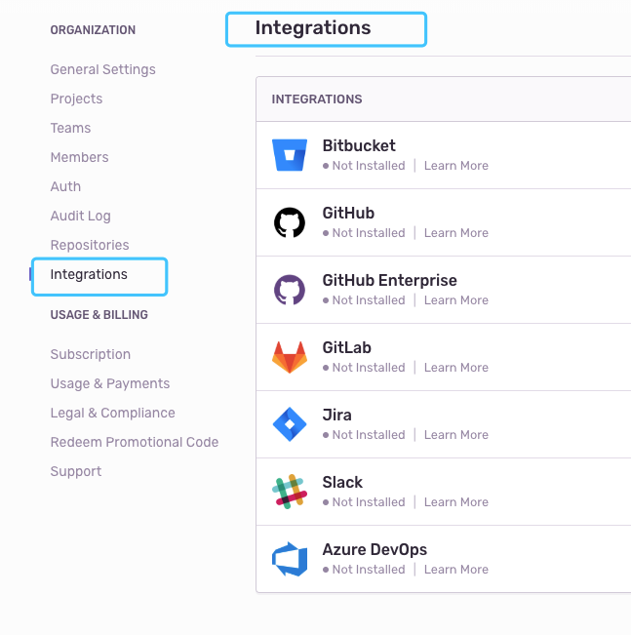Click Learn More for GitHub Enterprise

(456, 300)
